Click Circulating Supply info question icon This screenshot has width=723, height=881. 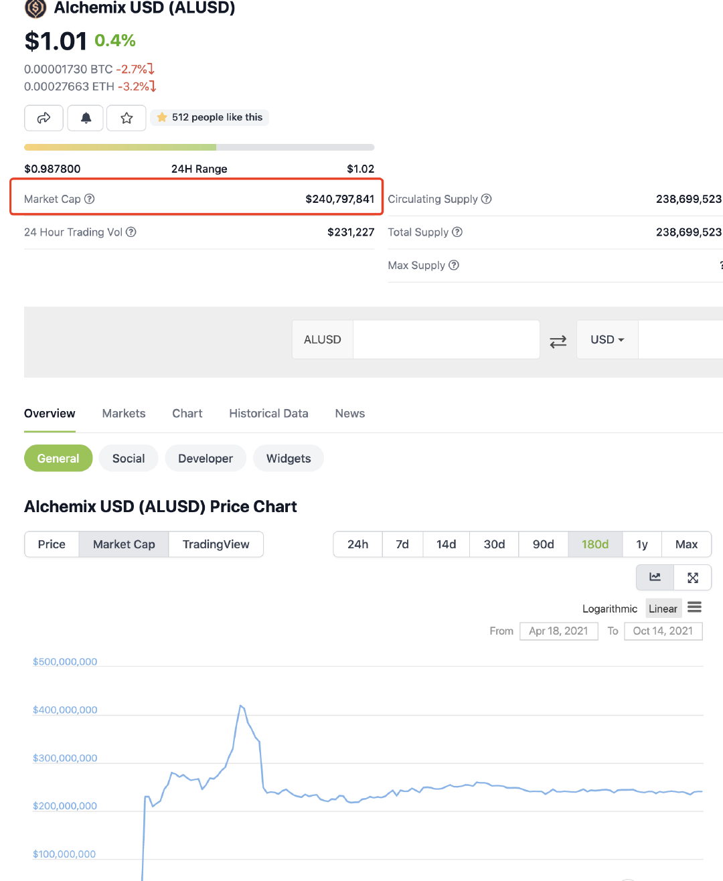pyautogui.click(x=487, y=199)
